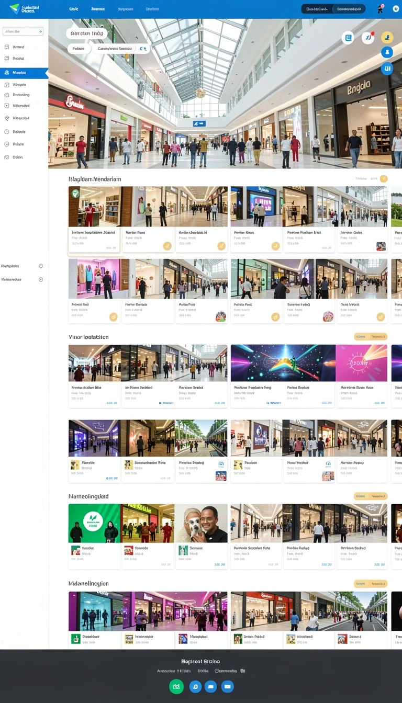Click the blue envelope icon in the footer

coord(227,686)
